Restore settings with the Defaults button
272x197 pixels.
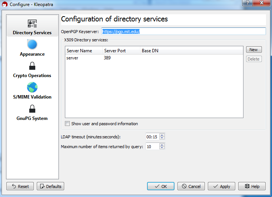(51, 186)
